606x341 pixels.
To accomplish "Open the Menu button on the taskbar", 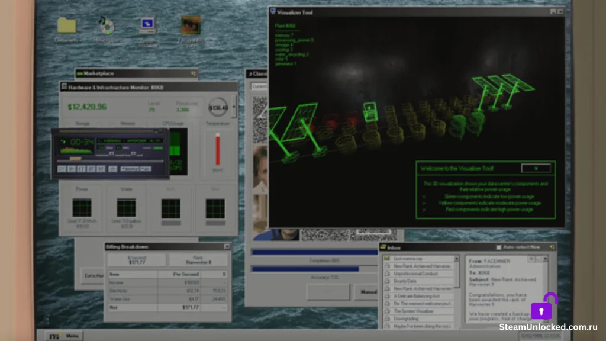I will click(65, 336).
